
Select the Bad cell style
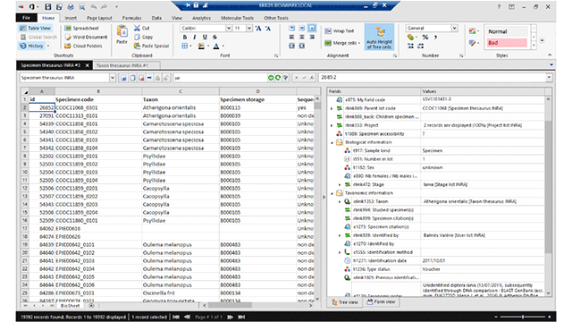508,43
